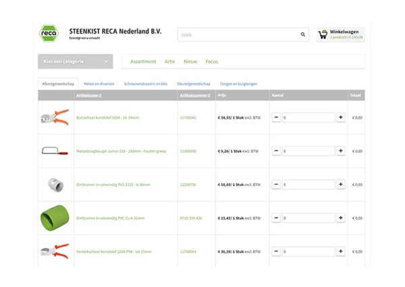Click the RECA logo icon
Image resolution: width=405 pixels, height=287 pixels.
point(49,34)
